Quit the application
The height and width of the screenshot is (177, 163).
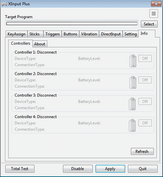(x=143, y=169)
